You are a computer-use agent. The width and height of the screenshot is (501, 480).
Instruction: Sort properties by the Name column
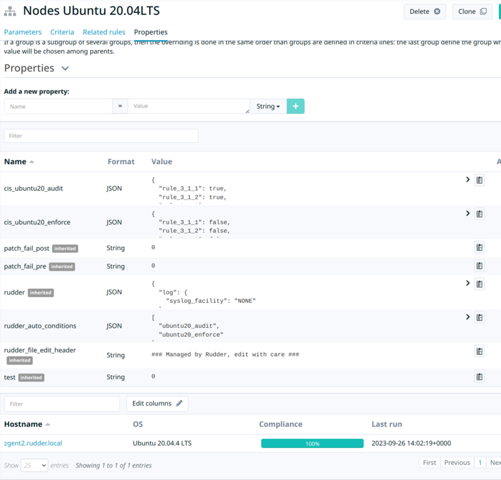tap(19, 162)
